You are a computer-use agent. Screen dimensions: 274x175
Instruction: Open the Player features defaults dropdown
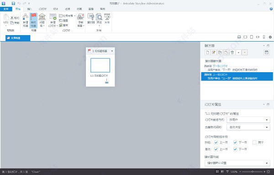click(237, 163)
